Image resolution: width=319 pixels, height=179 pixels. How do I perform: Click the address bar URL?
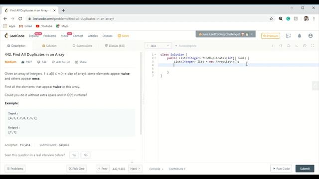[x=74, y=19]
